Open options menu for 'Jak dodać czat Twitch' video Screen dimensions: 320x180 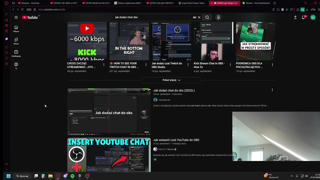coord(188,65)
